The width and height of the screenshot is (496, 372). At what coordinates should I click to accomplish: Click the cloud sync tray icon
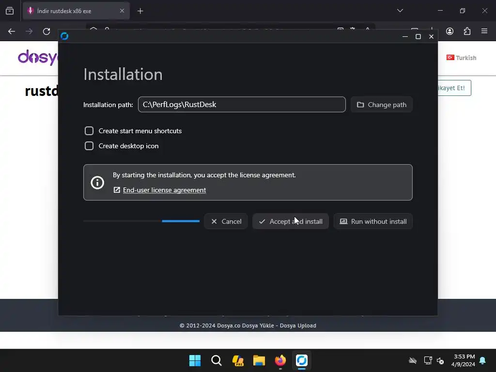pyautogui.click(x=413, y=360)
